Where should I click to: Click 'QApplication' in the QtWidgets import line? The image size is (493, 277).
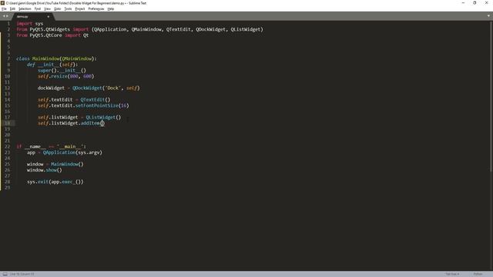tap(110, 29)
